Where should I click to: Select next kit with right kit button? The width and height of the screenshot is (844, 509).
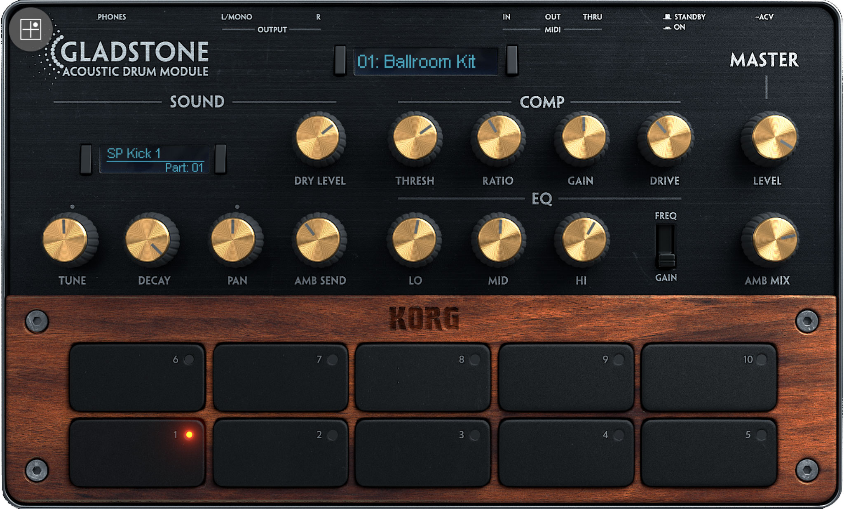[512, 60]
